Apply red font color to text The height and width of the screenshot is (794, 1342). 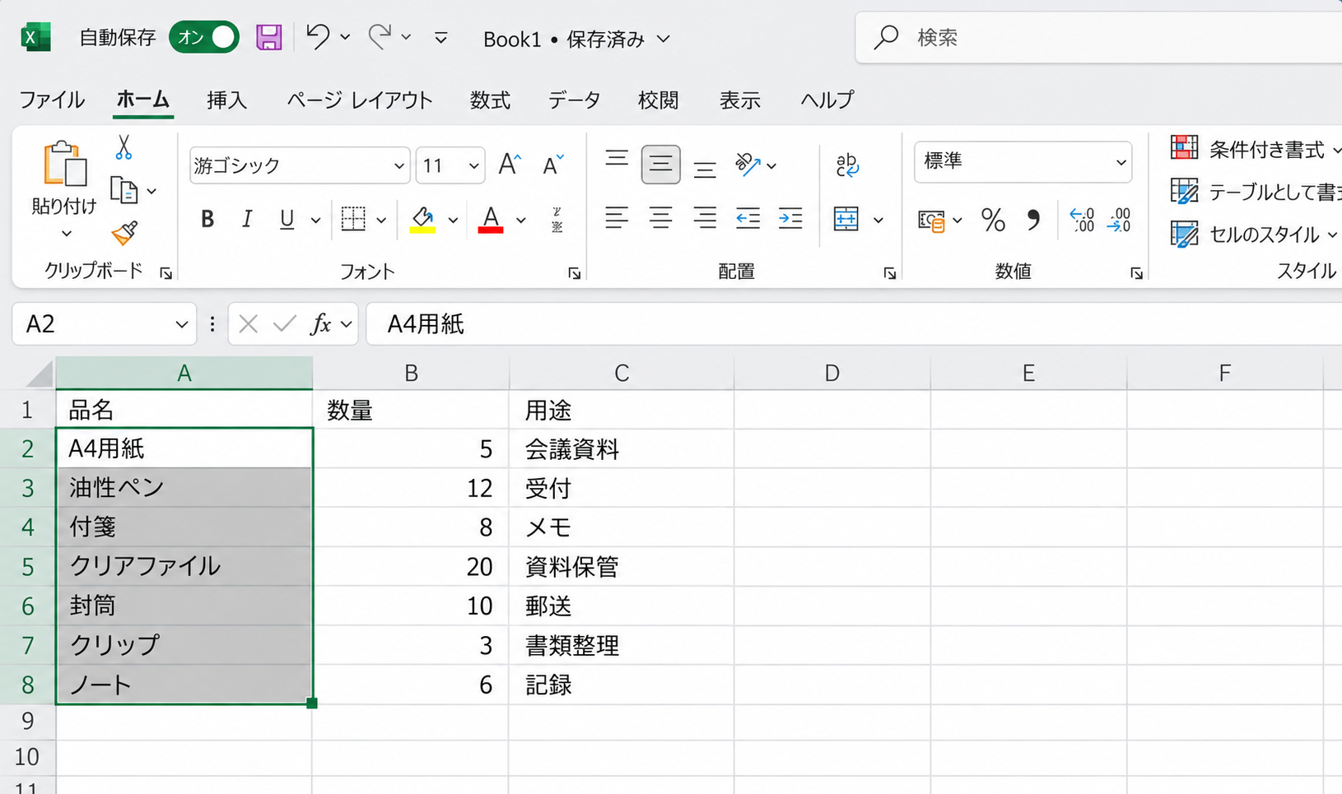(491, 220)
